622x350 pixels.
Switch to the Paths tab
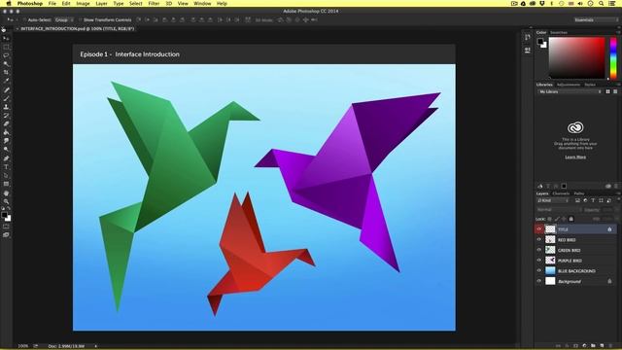(x=579, y=193)
